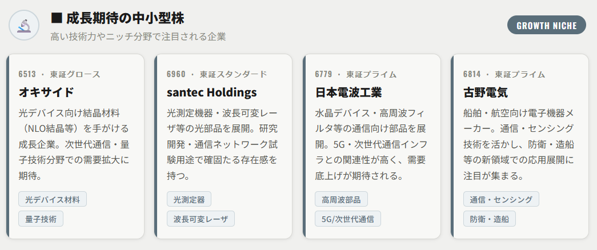
Task: Select the 光測定器 tag
Action: (189, 199)
